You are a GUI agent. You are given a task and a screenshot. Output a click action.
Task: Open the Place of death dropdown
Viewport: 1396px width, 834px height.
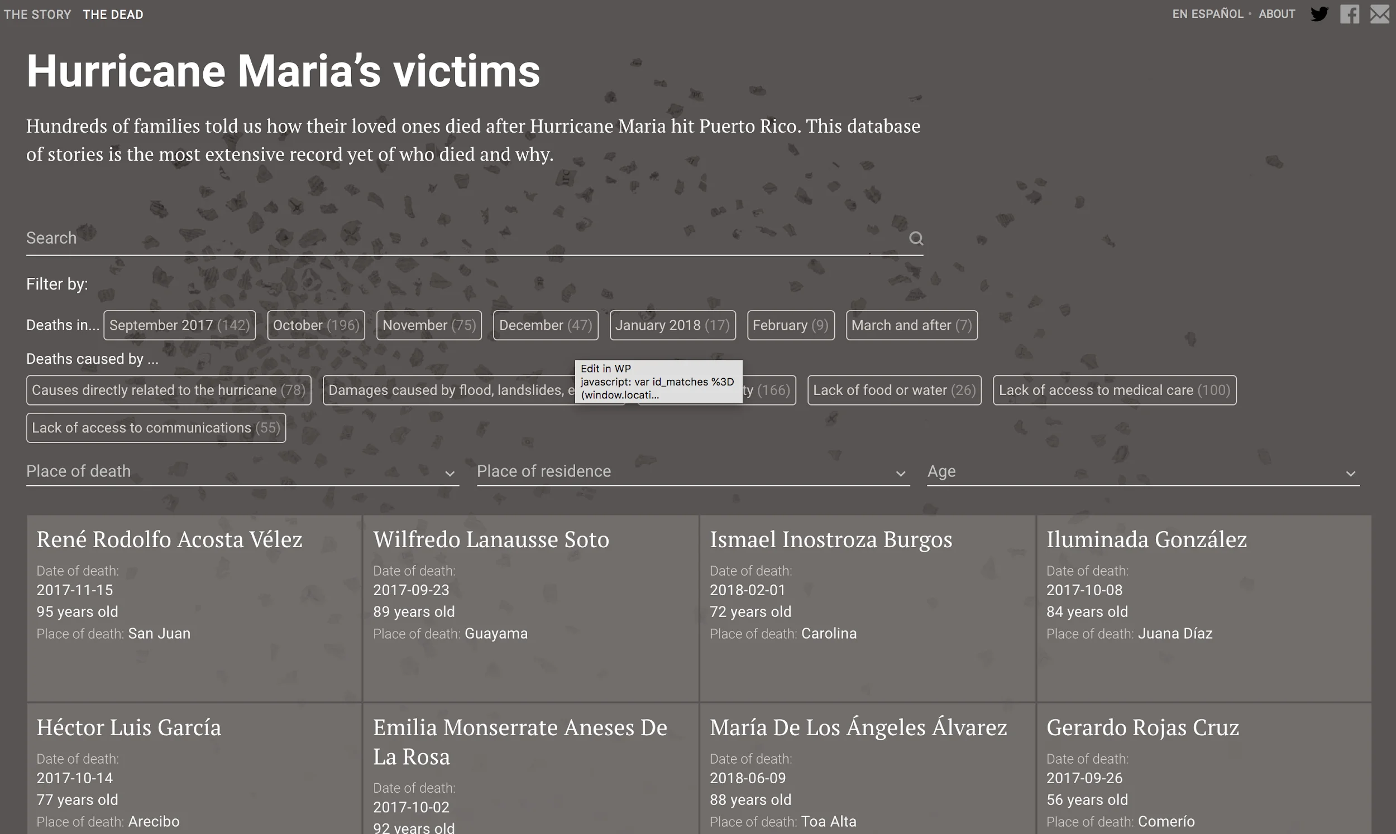coord(242,471)
